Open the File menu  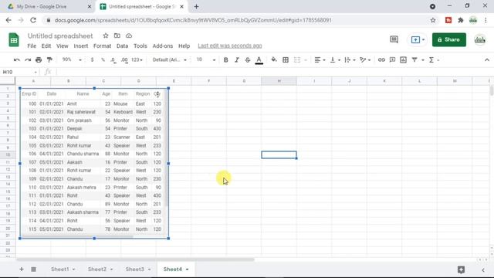tap(32, 46)
